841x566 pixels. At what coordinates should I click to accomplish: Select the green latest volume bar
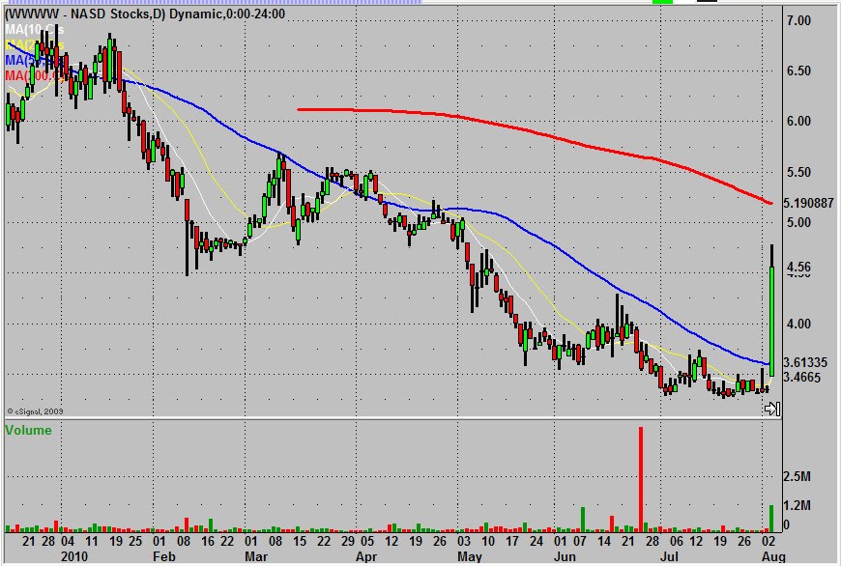pyautogui.click(x=771, y=519)
